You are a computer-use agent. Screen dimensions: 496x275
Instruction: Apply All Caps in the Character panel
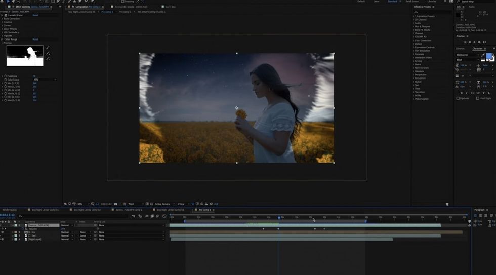473,93
